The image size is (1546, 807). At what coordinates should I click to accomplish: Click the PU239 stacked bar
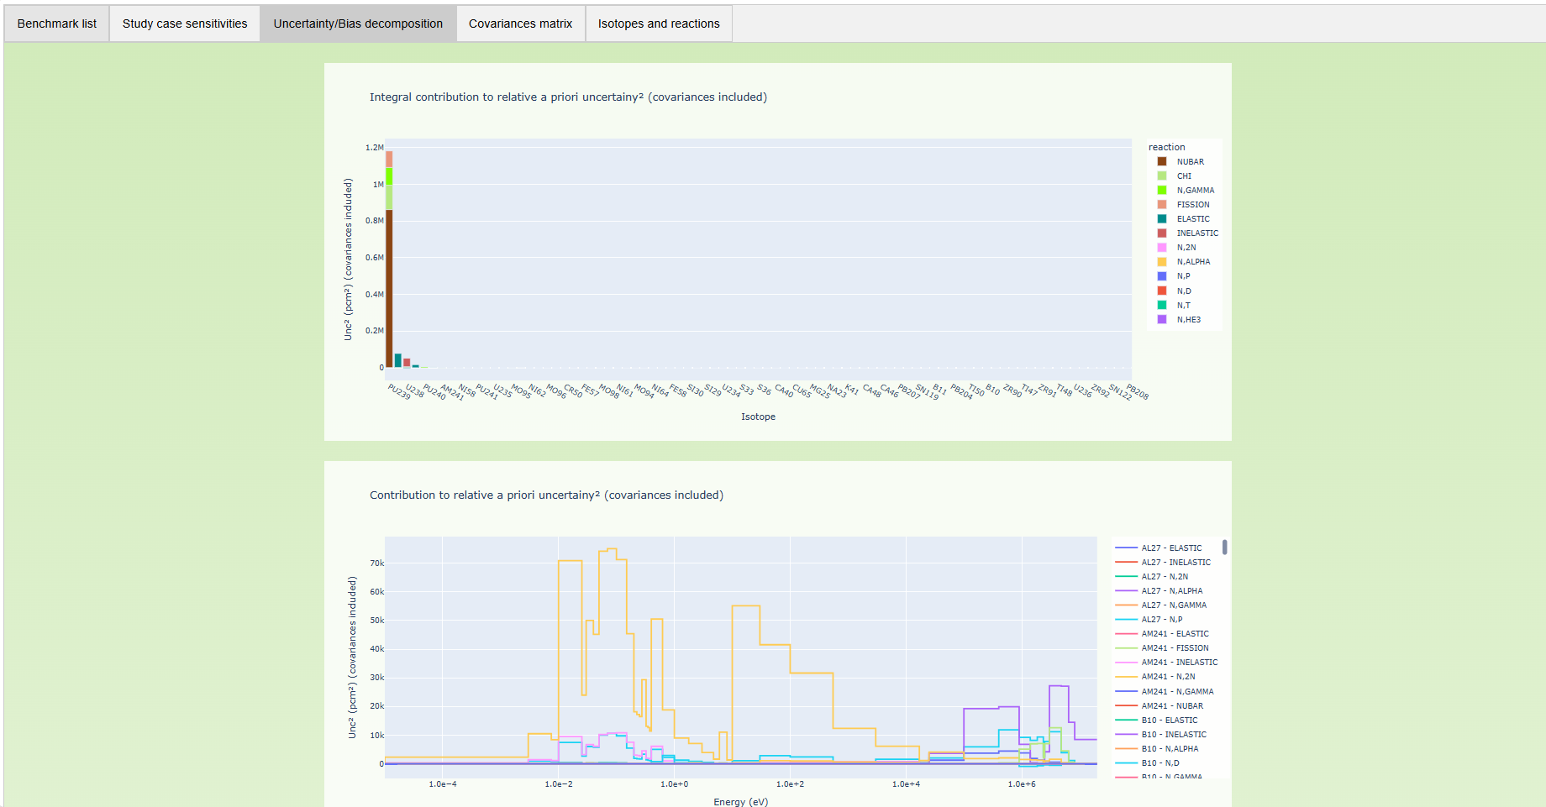[389, 286]
